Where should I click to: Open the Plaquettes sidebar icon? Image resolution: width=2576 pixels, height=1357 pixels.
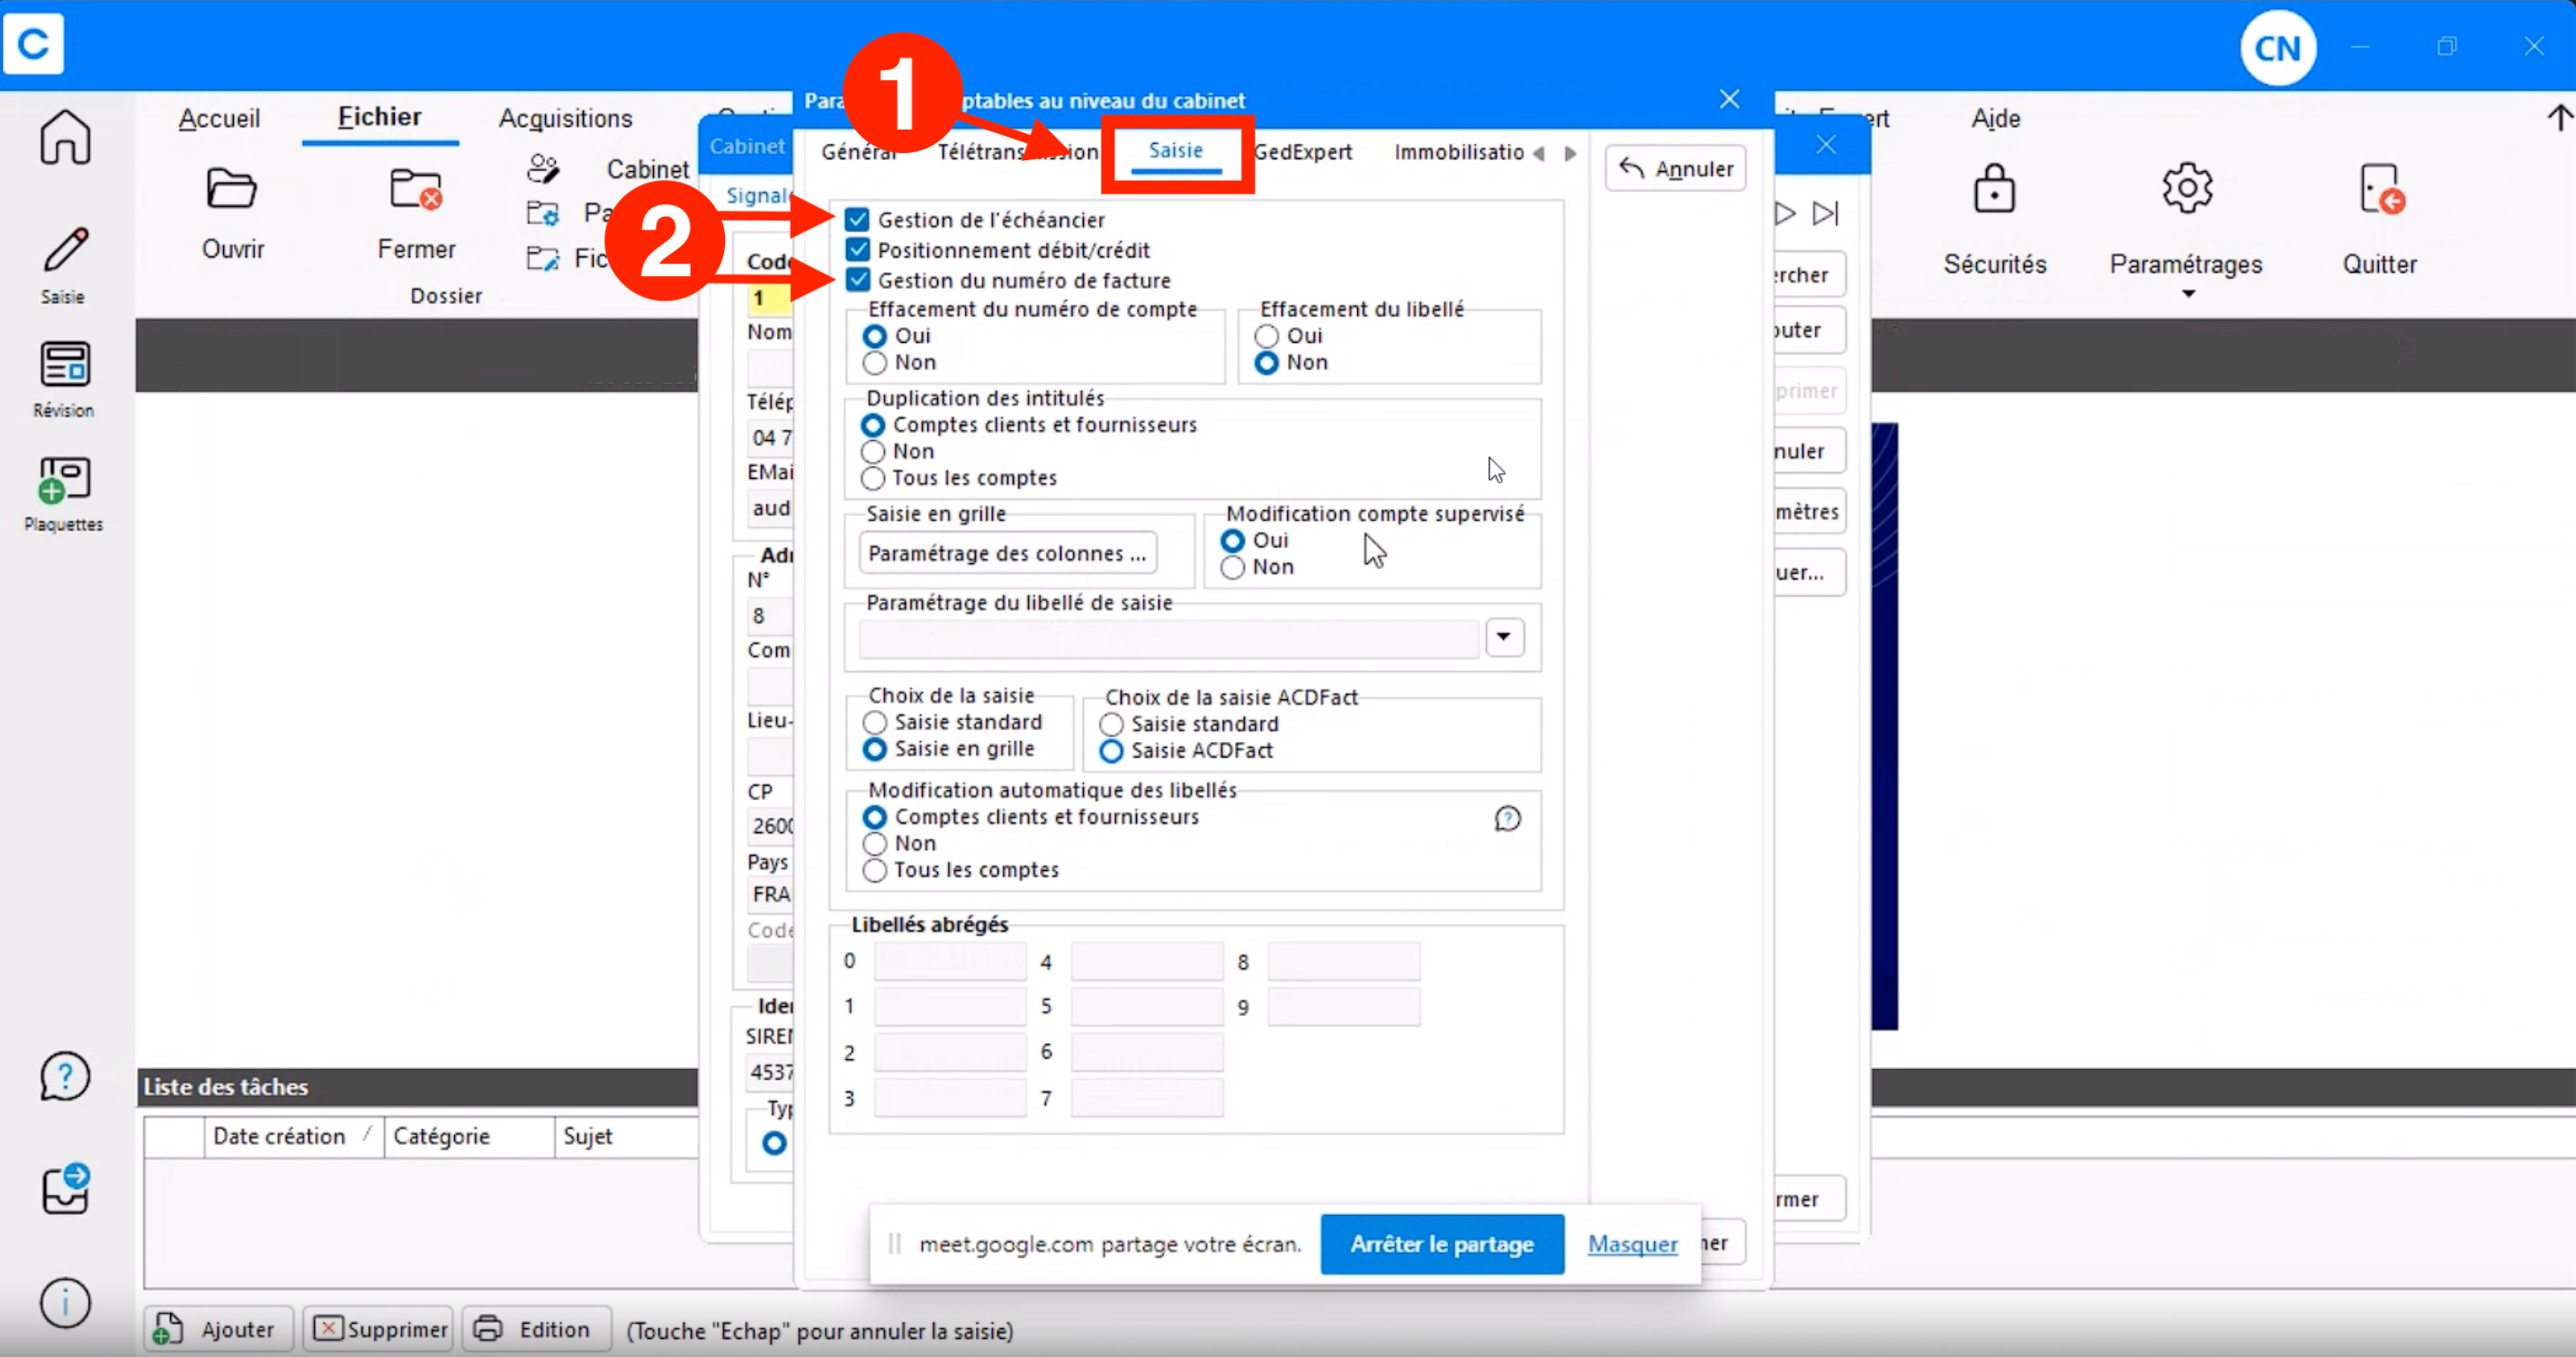tap(65, 481)
